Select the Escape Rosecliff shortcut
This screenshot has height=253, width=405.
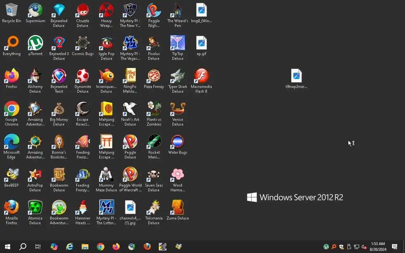[83, 114]
